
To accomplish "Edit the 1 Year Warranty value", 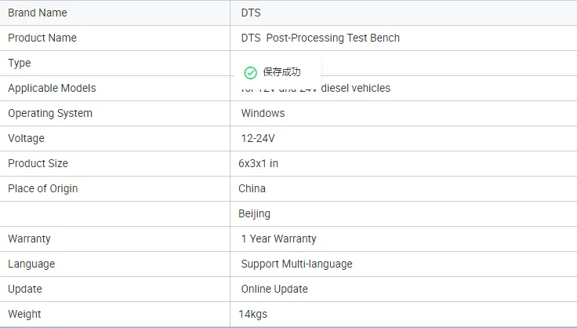I will [x=278, y=239].
